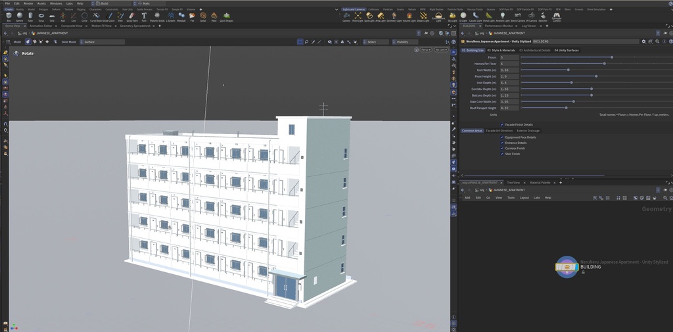The image size is (673, 332).
Task: Select the Platonic Solids shelf tool
Action: tap(157, 16)
